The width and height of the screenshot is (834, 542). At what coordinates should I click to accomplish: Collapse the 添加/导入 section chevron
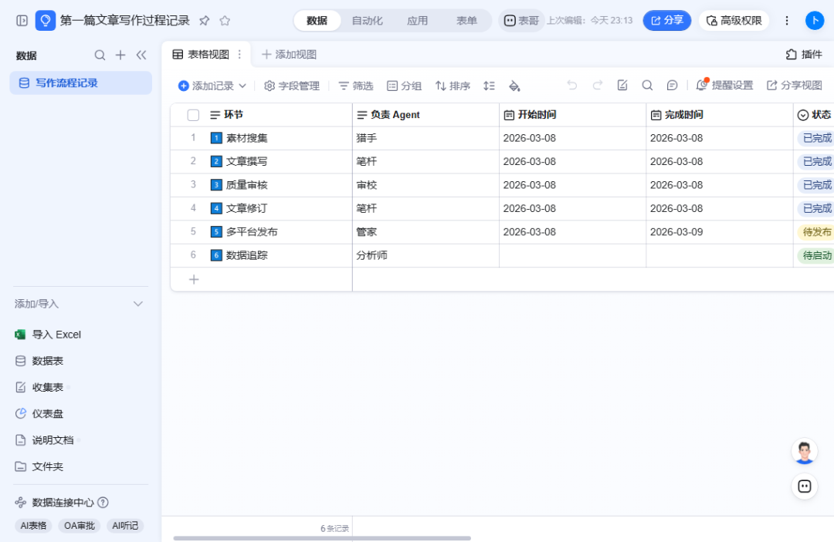(138, 305)
